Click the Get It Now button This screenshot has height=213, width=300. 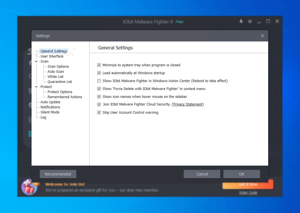248,185
